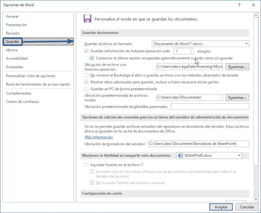Click the purple floppy disk save icon
Viewport: 261px width, 213px height.
(87, 19)
